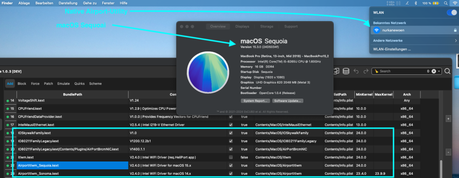Click the broom icon in search field
459x178 pixels.
click(x=377, y=71)
